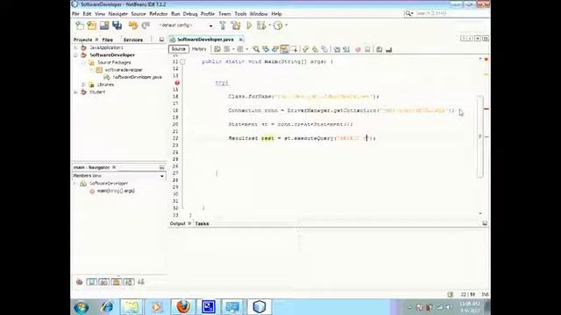561x315 pixels.
Task: Click the Build Project hammer icon
Action: [x=223, y=25]
